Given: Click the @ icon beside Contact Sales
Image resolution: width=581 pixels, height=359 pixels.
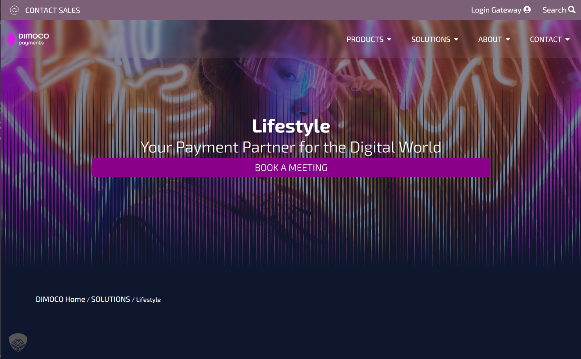Looking at the screenshot, I should coord(14,10).
